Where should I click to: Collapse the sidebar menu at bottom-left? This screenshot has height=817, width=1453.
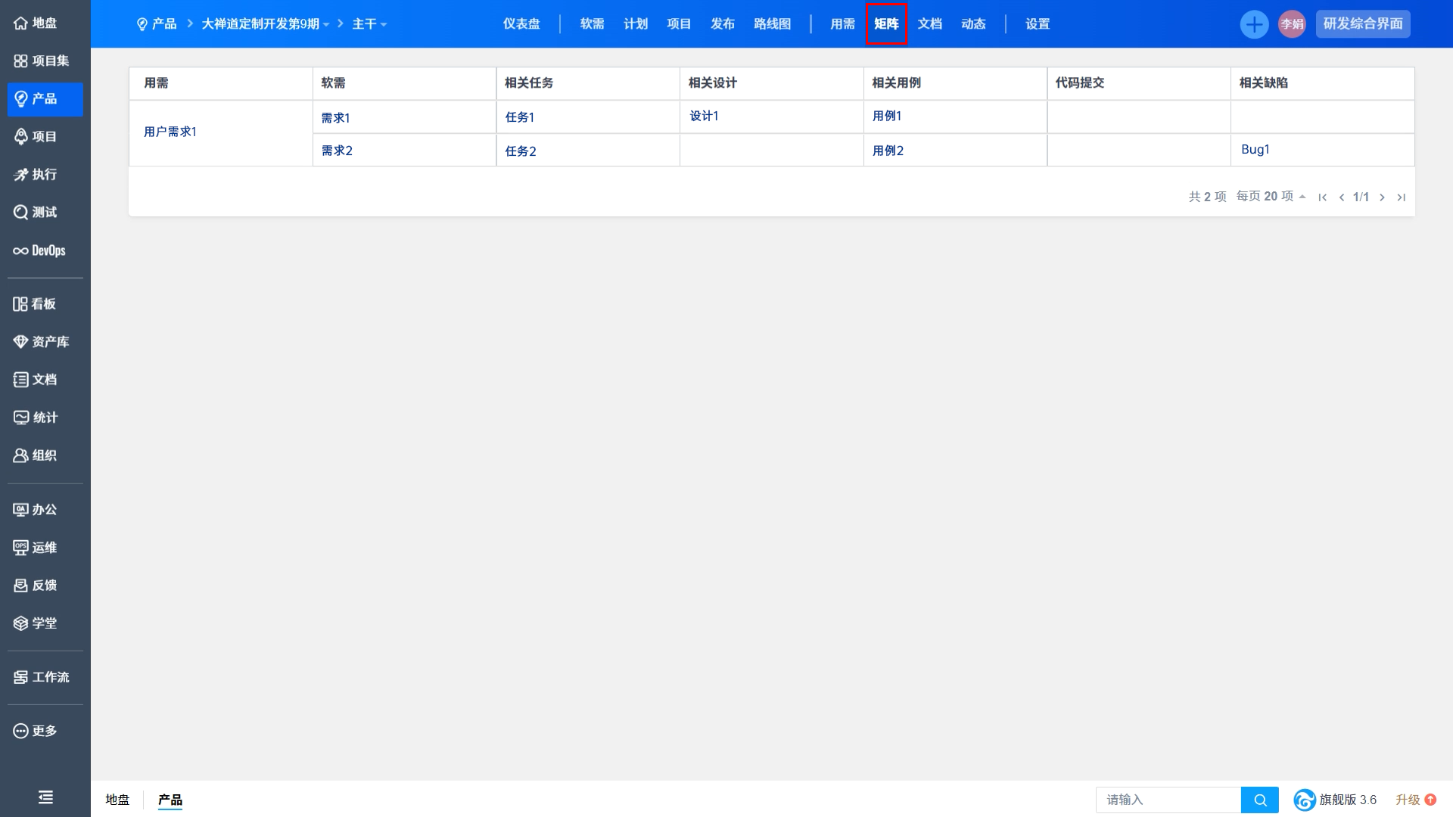tap(45, 797)
